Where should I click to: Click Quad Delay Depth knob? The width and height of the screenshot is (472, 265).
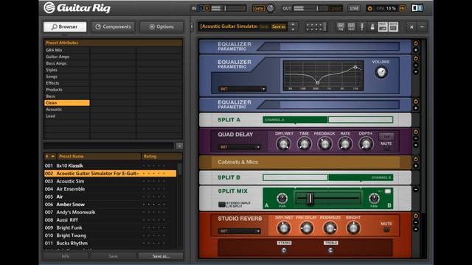coord(366,144)
